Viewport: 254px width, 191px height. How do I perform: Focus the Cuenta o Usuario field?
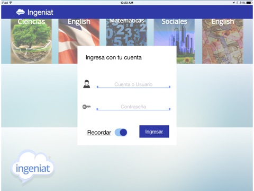pos(133,84)
